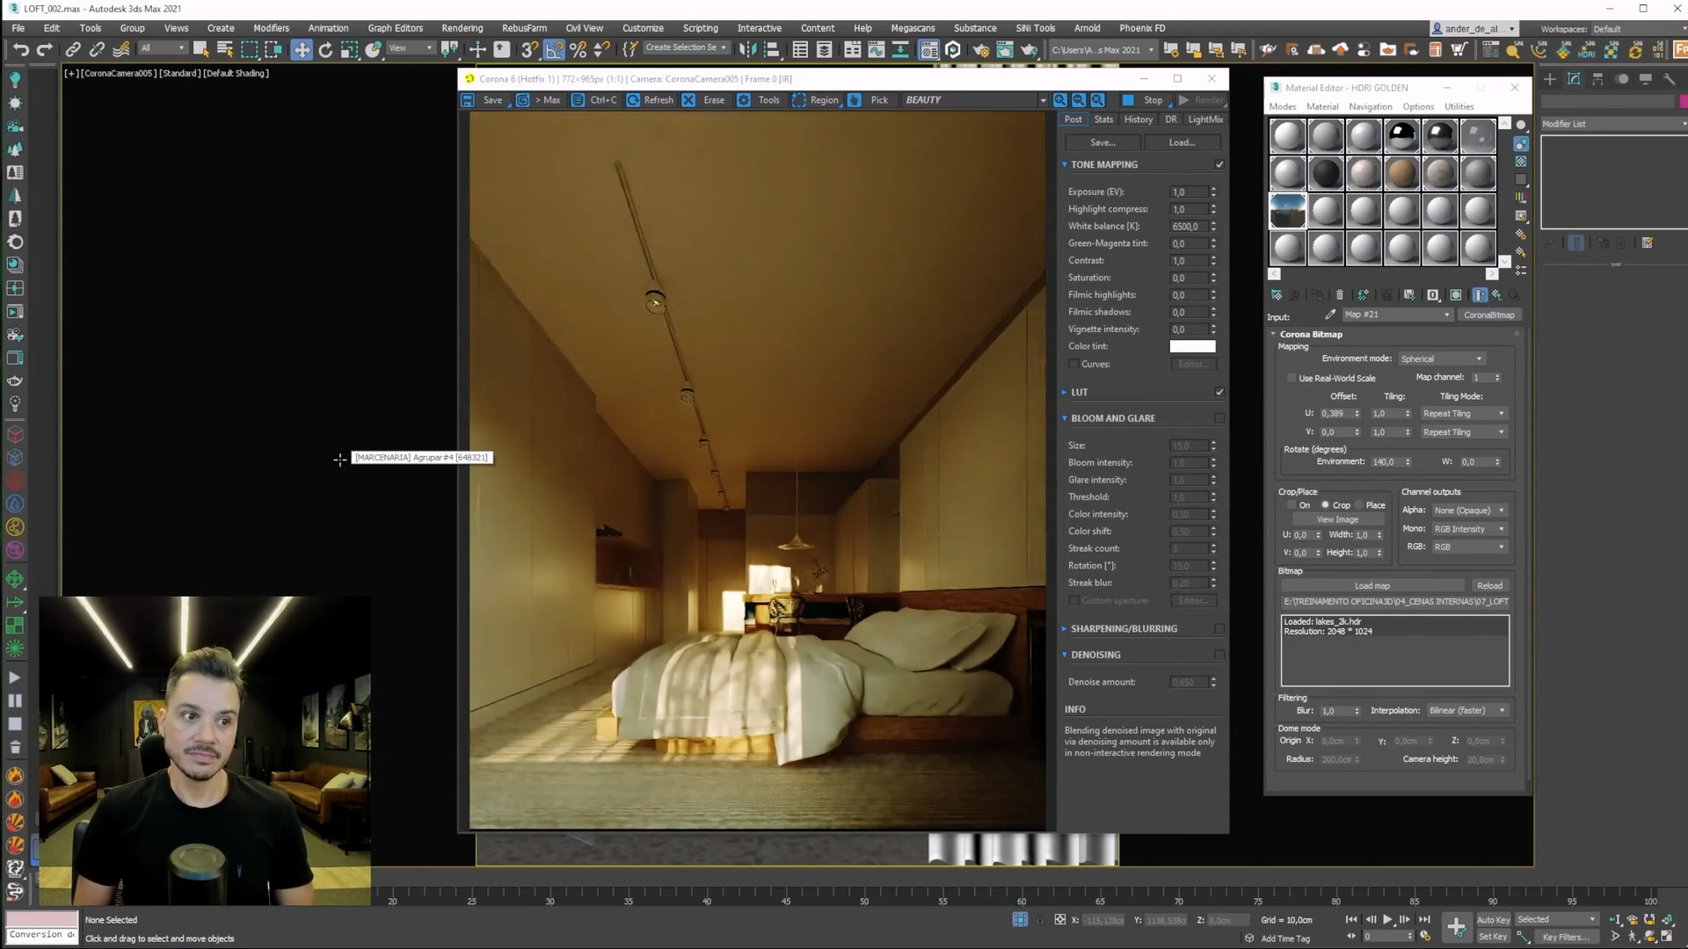Click the Undo arrow in main toolbar
Screen dimensions: 1688x949
21,50
